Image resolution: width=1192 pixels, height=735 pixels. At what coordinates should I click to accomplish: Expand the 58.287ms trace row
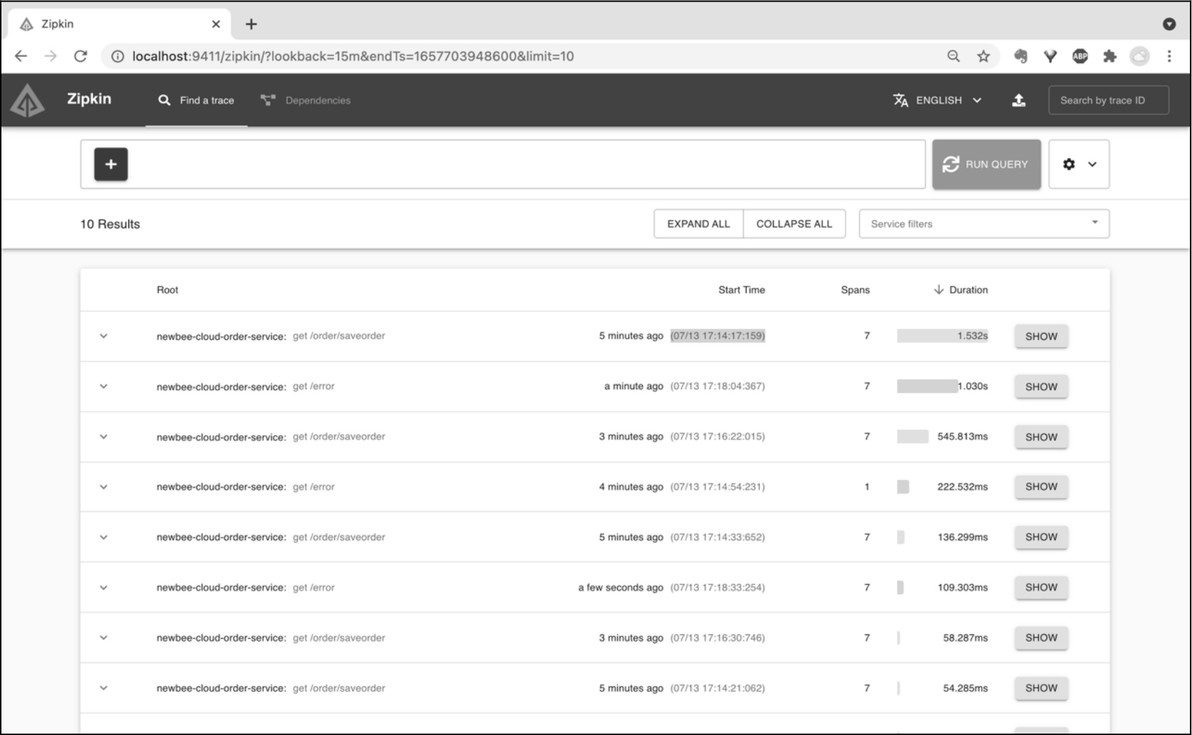coord(104,638)
